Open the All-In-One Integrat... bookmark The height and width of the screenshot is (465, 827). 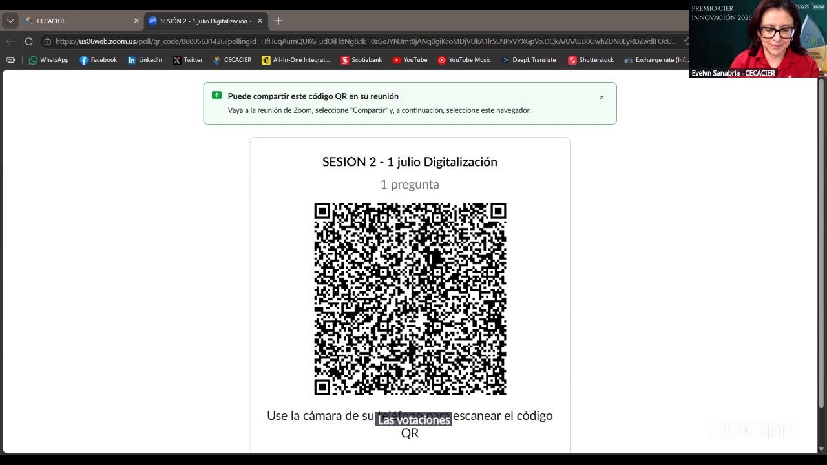(x=296, y=60)
